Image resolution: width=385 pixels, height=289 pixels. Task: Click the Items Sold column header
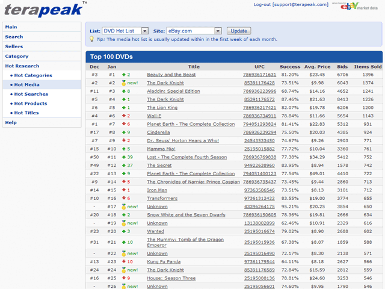(368, 67)
